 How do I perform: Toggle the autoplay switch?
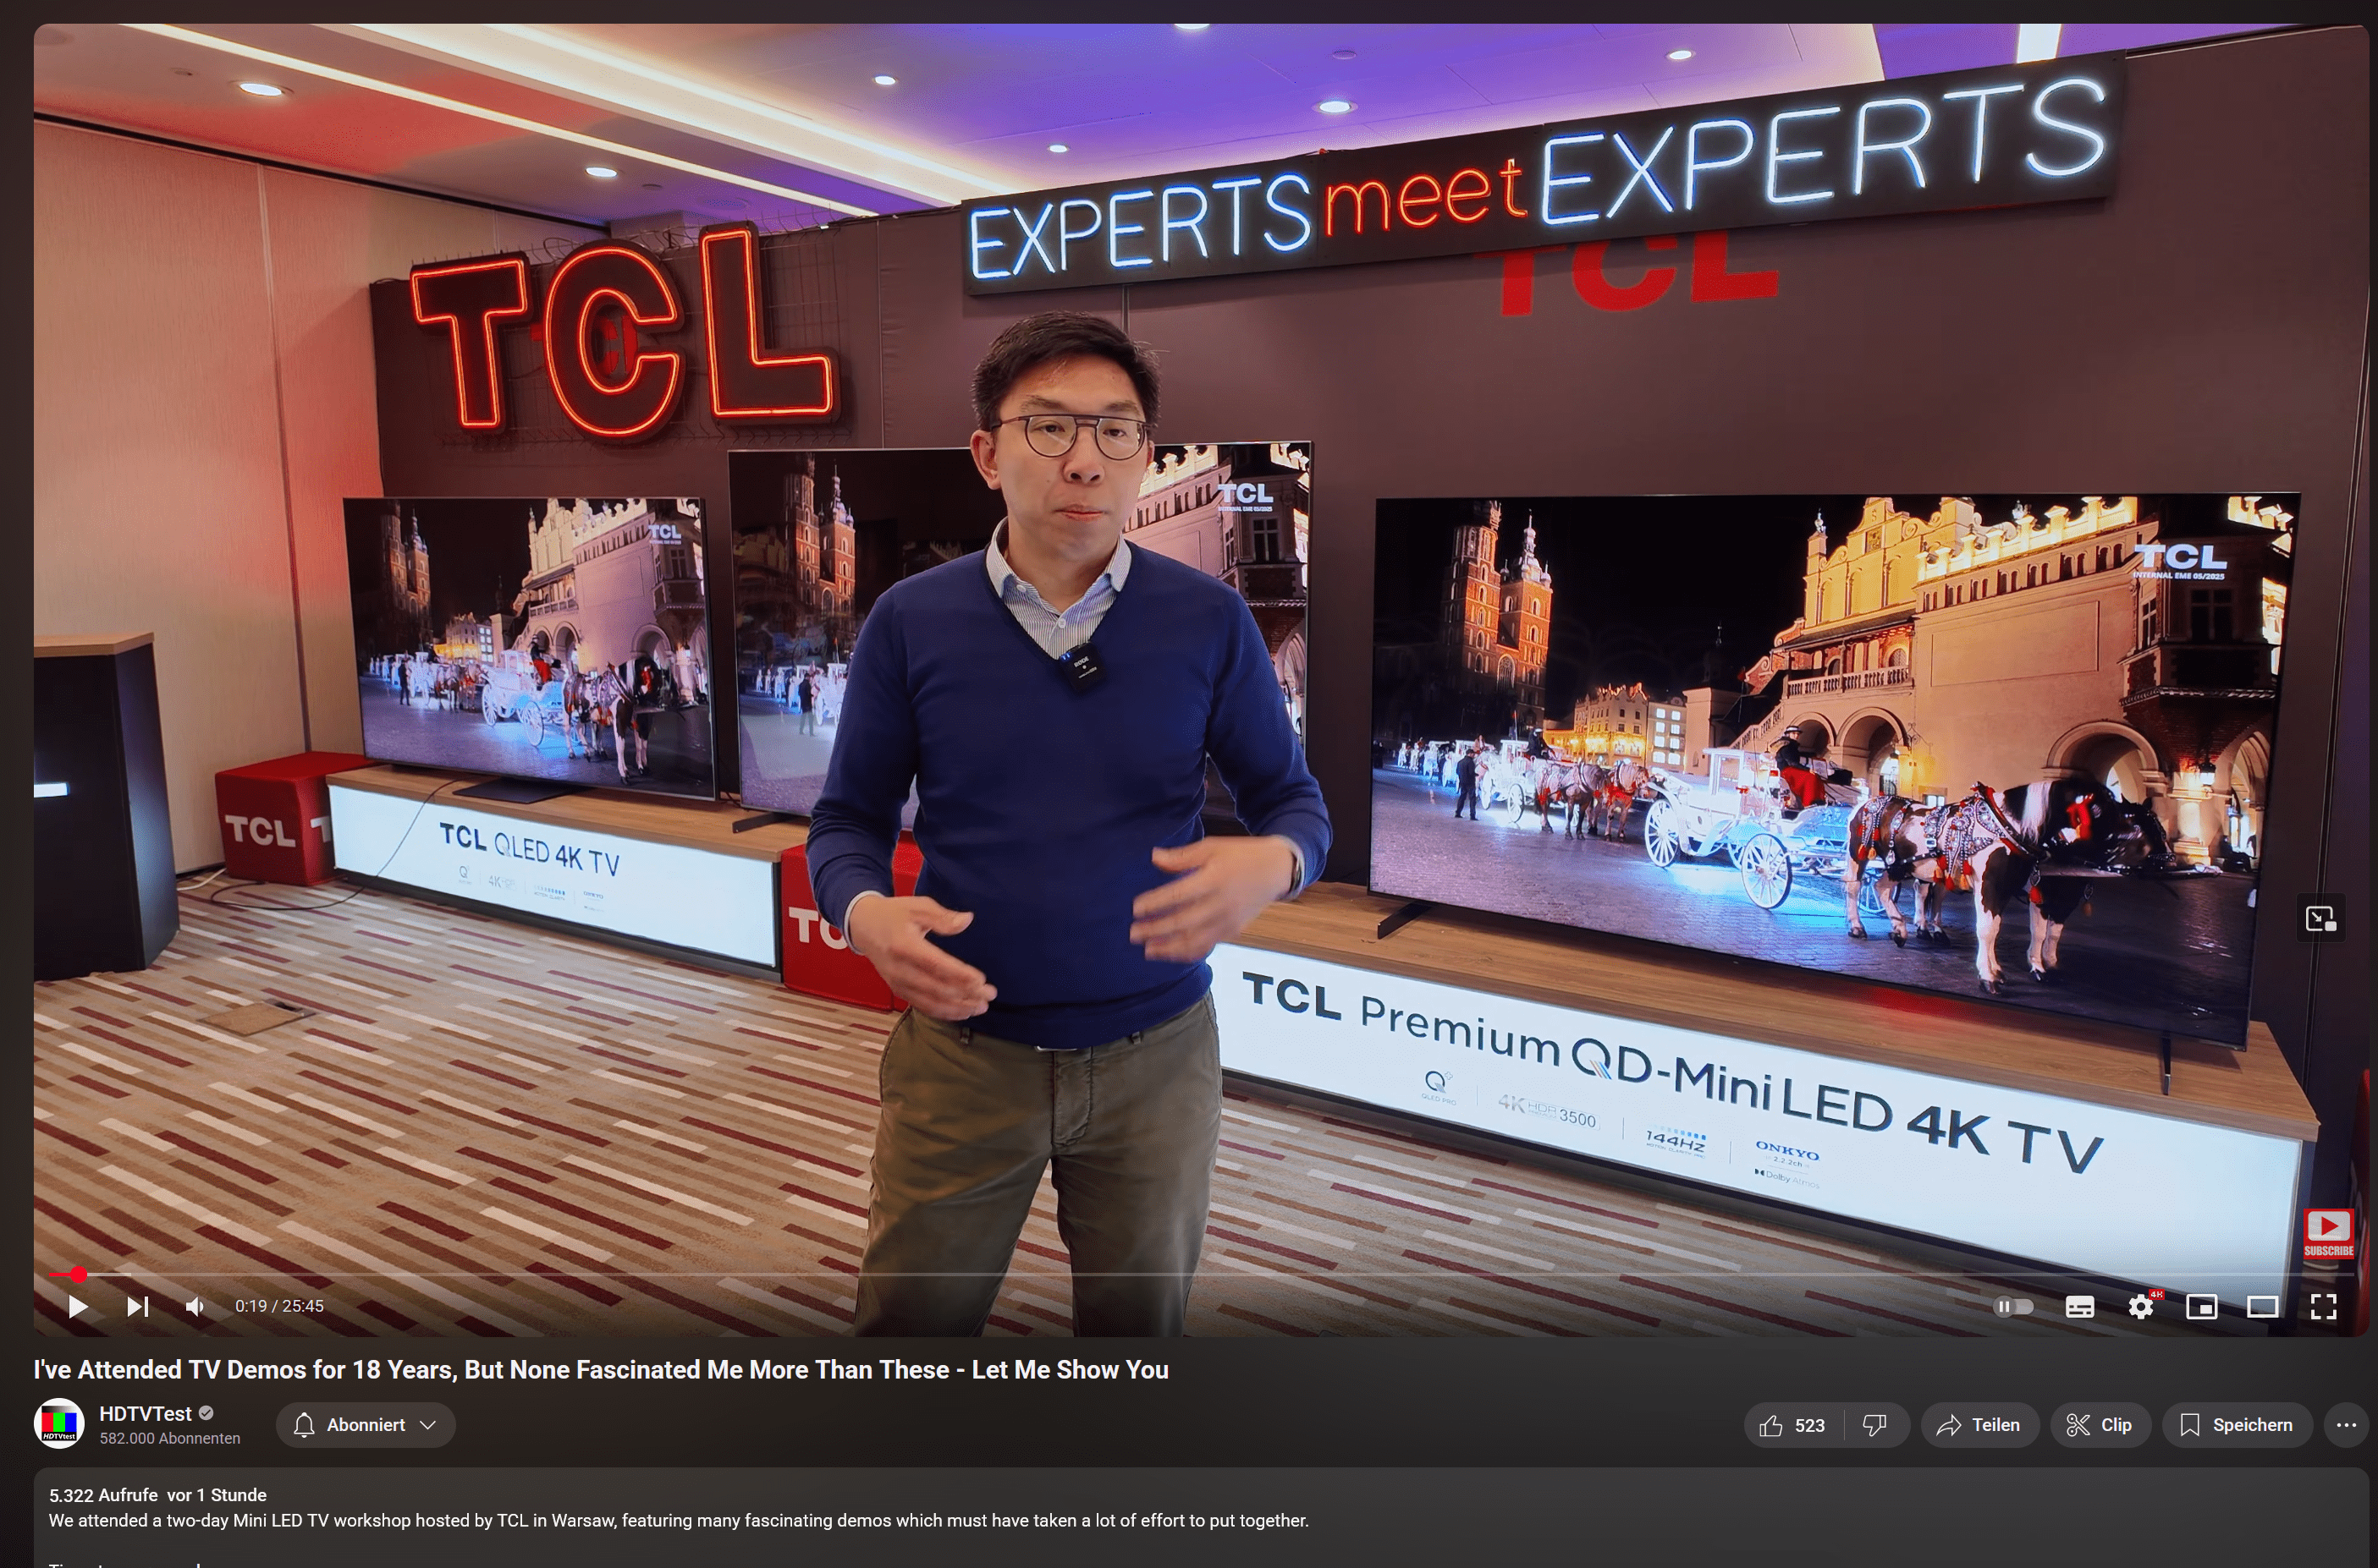click(x=2014, y=1306)
